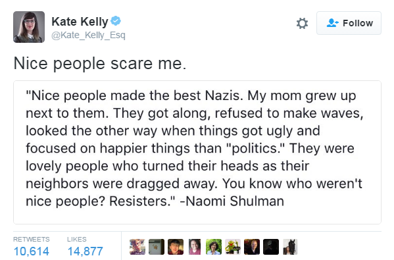Select the avatar with the green leafy background

214,247
